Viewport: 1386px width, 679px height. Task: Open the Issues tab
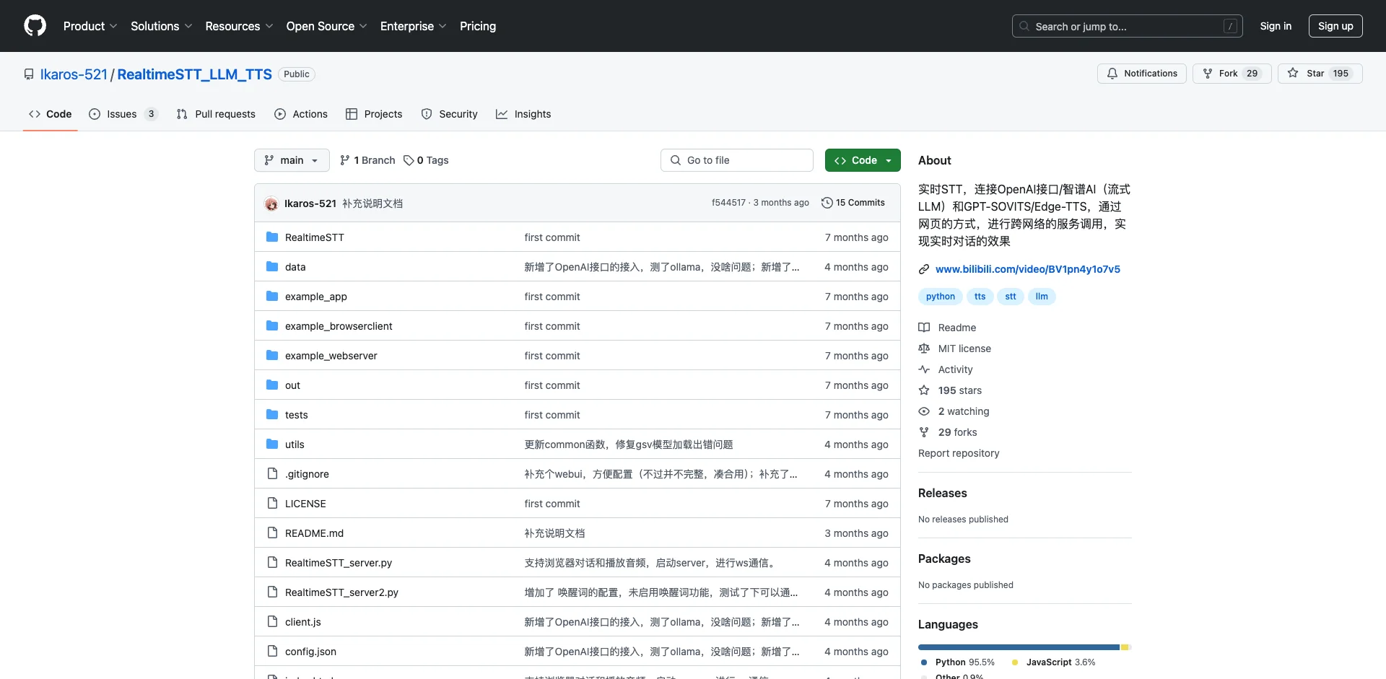[x=123, y=114]
